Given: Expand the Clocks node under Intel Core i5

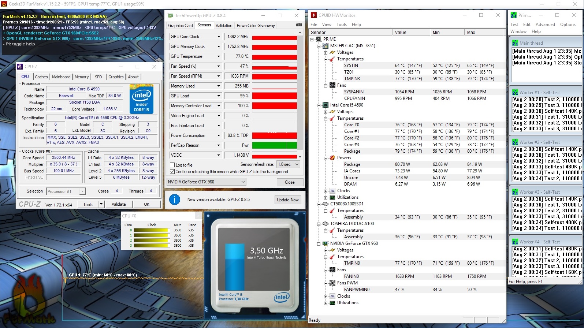Looking at the screenshot, I should 326,191.
